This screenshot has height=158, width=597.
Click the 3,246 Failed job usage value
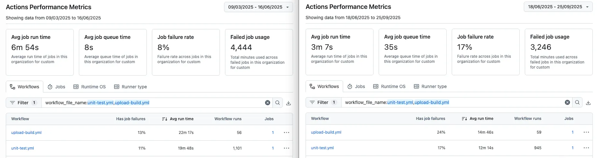click(541, 47)
